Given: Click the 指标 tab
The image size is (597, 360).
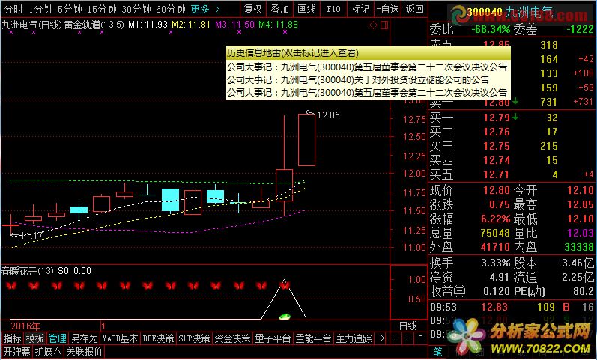Looking at the screenshot, I should coord(13,338).
